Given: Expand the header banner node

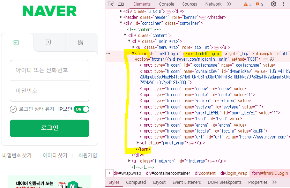Looking at the screenshot, I should tap(121, 17).
